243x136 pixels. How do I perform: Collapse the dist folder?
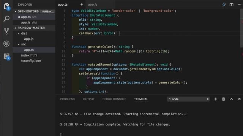coord(19,34)
